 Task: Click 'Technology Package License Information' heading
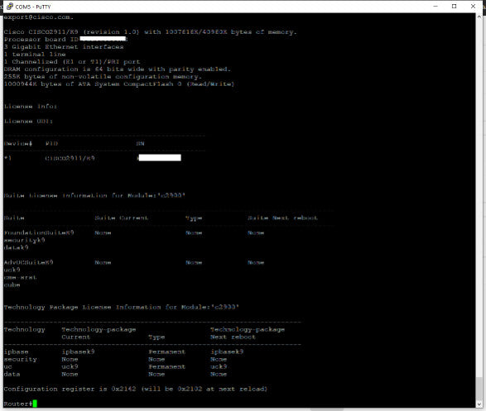(x=121, y=308)
